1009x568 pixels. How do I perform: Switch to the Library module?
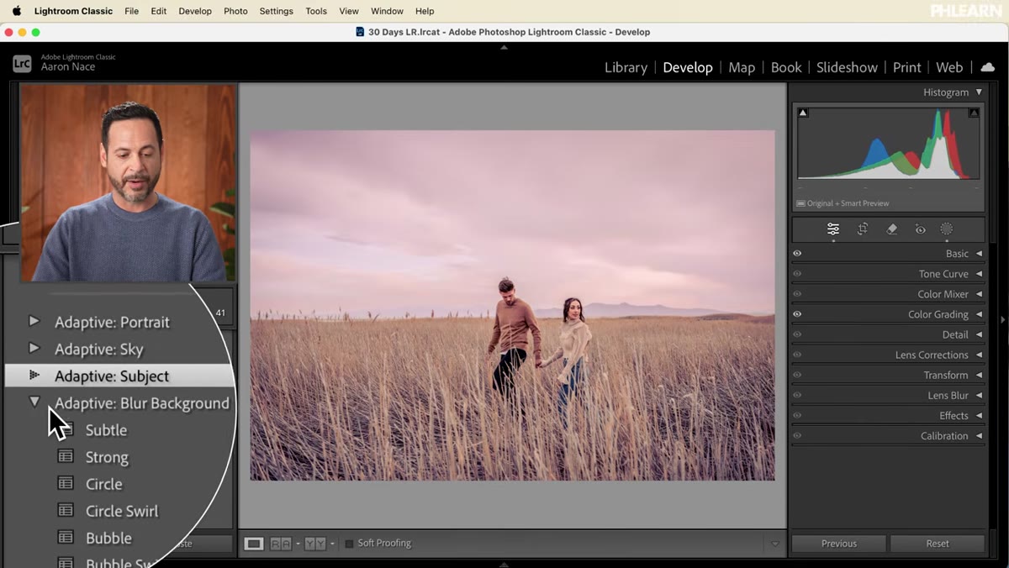(x=626, y=67)
